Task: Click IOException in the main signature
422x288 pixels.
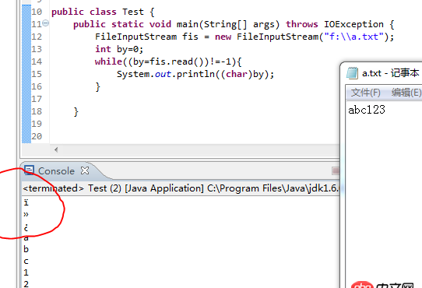Action: coord(353,24)
